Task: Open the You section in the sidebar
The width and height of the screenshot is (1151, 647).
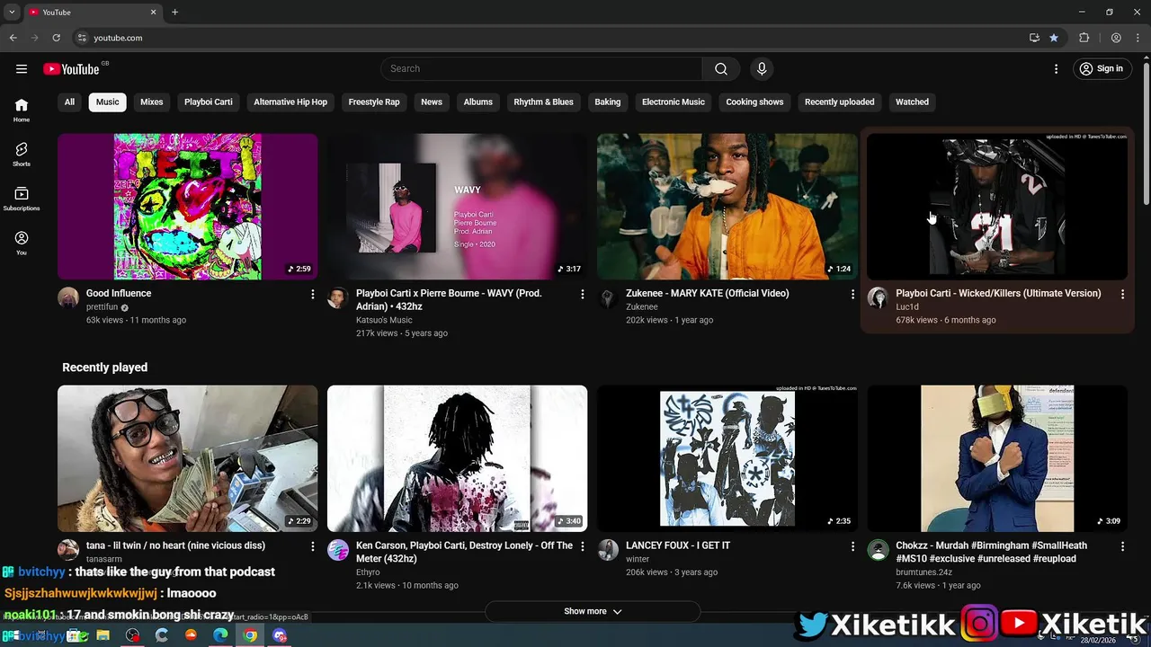Action: pyautogui.click(x=22, y=243)
